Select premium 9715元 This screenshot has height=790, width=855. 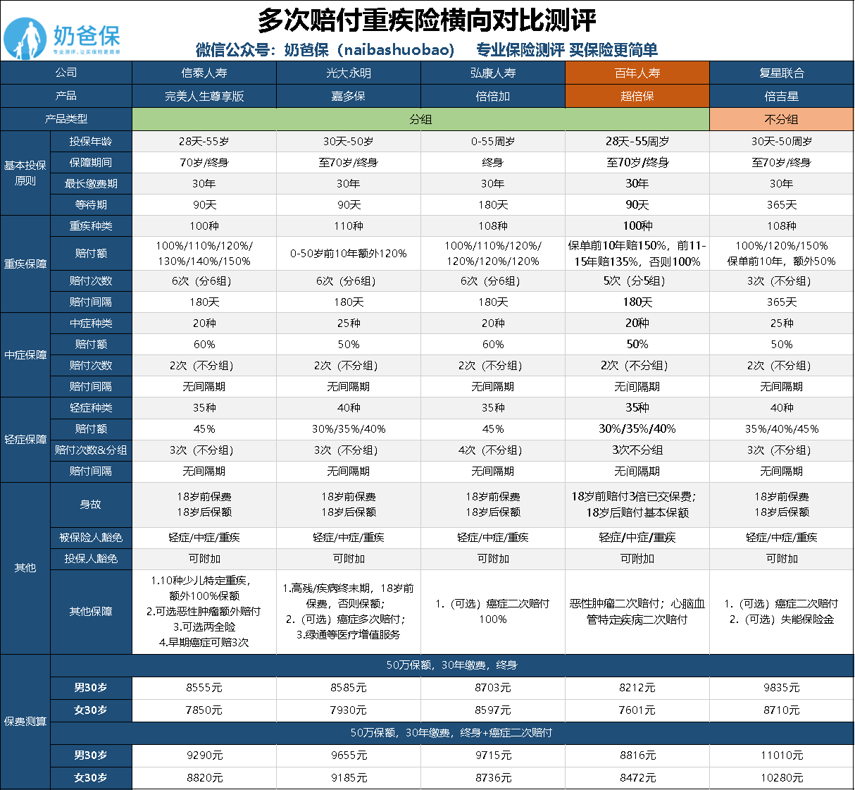[x=493, y=755]
